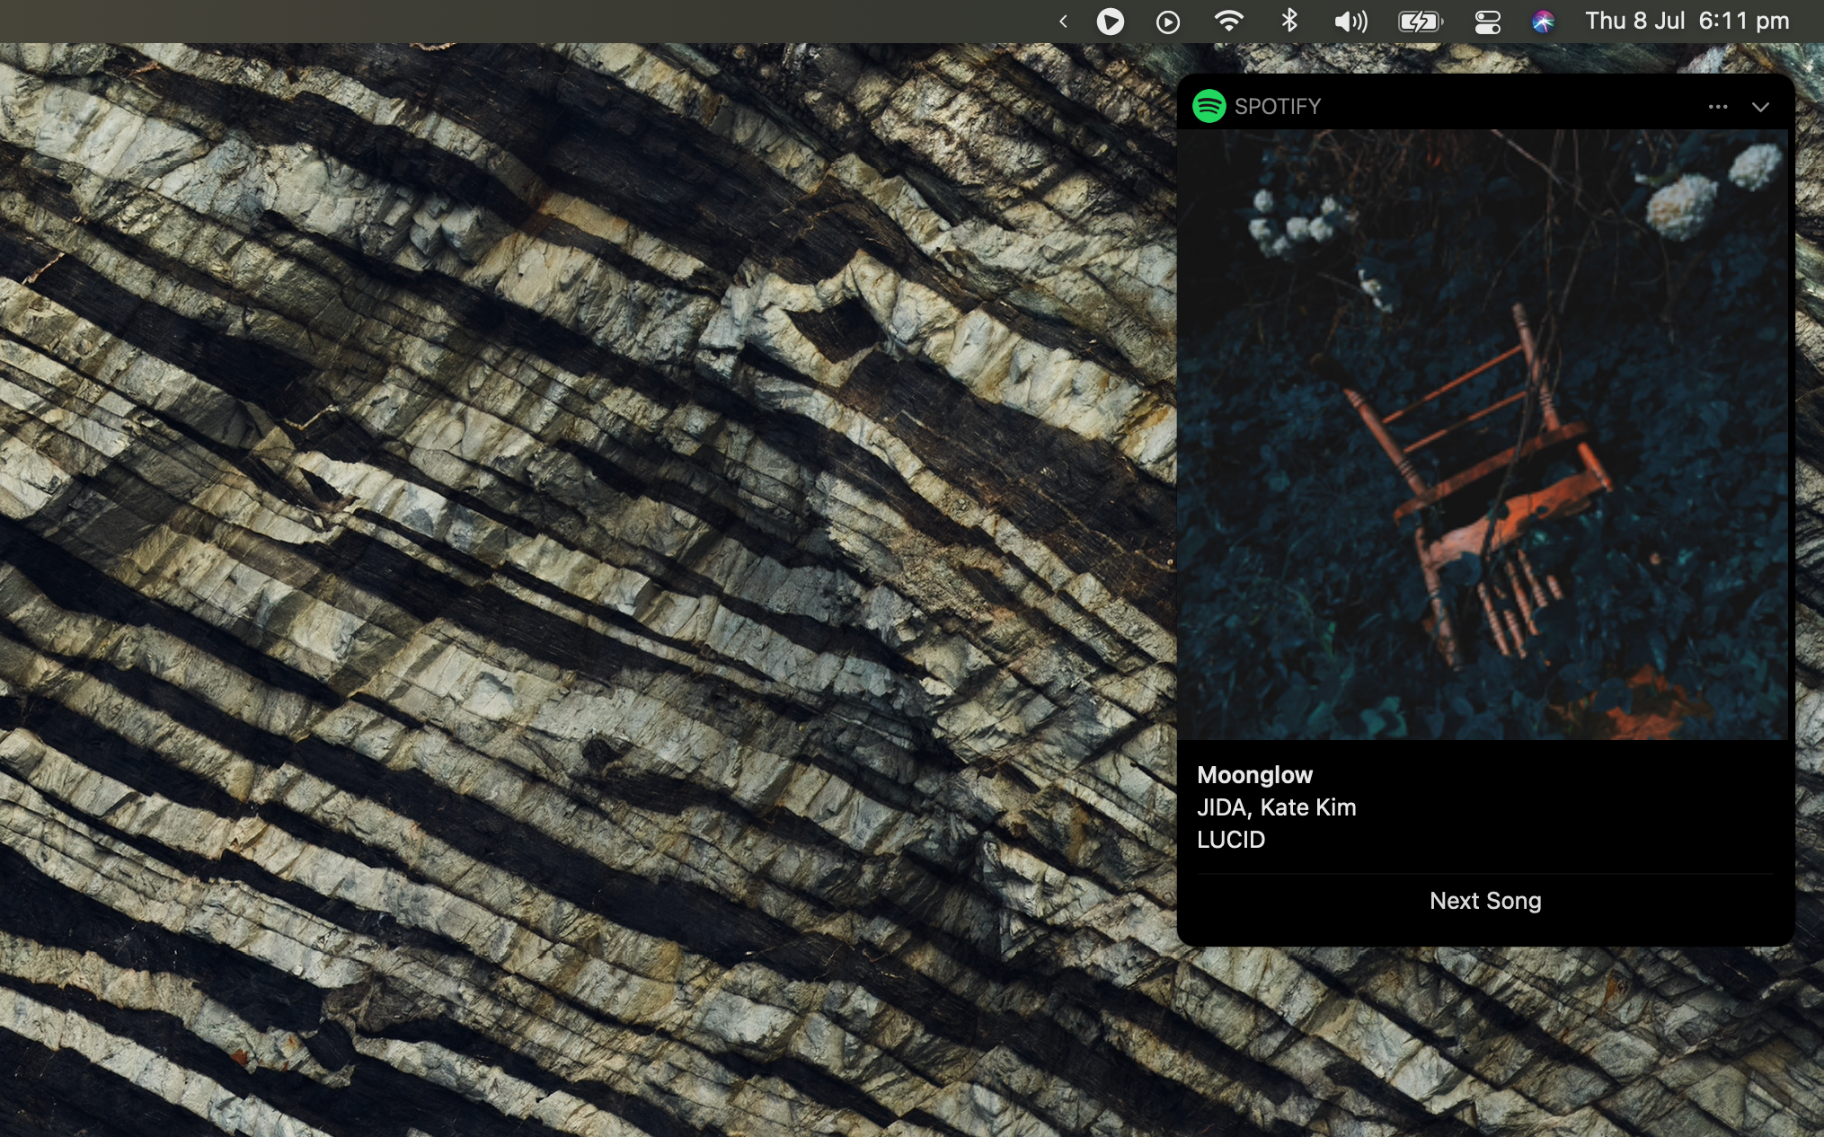Open the date and time menu
The height and width of the screenshot is (1137, 1824).
coord(1686,21)
